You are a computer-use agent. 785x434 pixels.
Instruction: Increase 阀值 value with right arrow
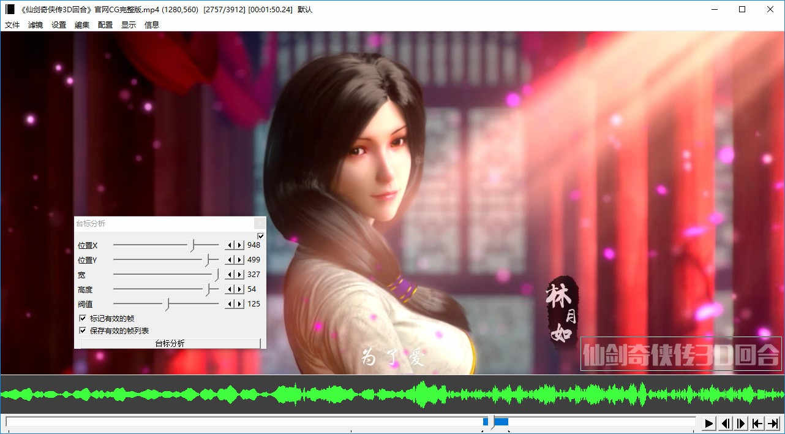pyautogui.click(x=239, y=304)
